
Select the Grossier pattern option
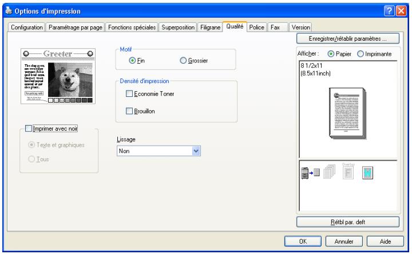coord(194,61)
